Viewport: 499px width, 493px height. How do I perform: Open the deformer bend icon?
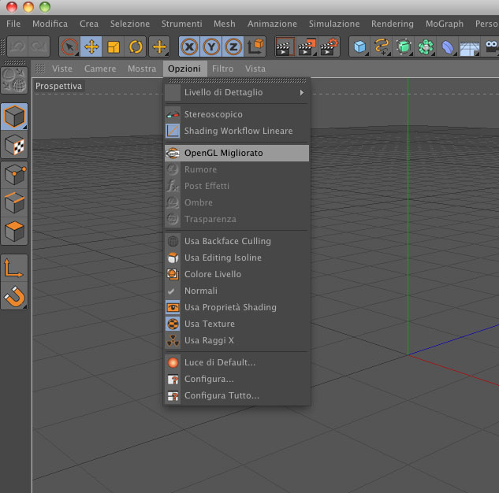(448, 46)
